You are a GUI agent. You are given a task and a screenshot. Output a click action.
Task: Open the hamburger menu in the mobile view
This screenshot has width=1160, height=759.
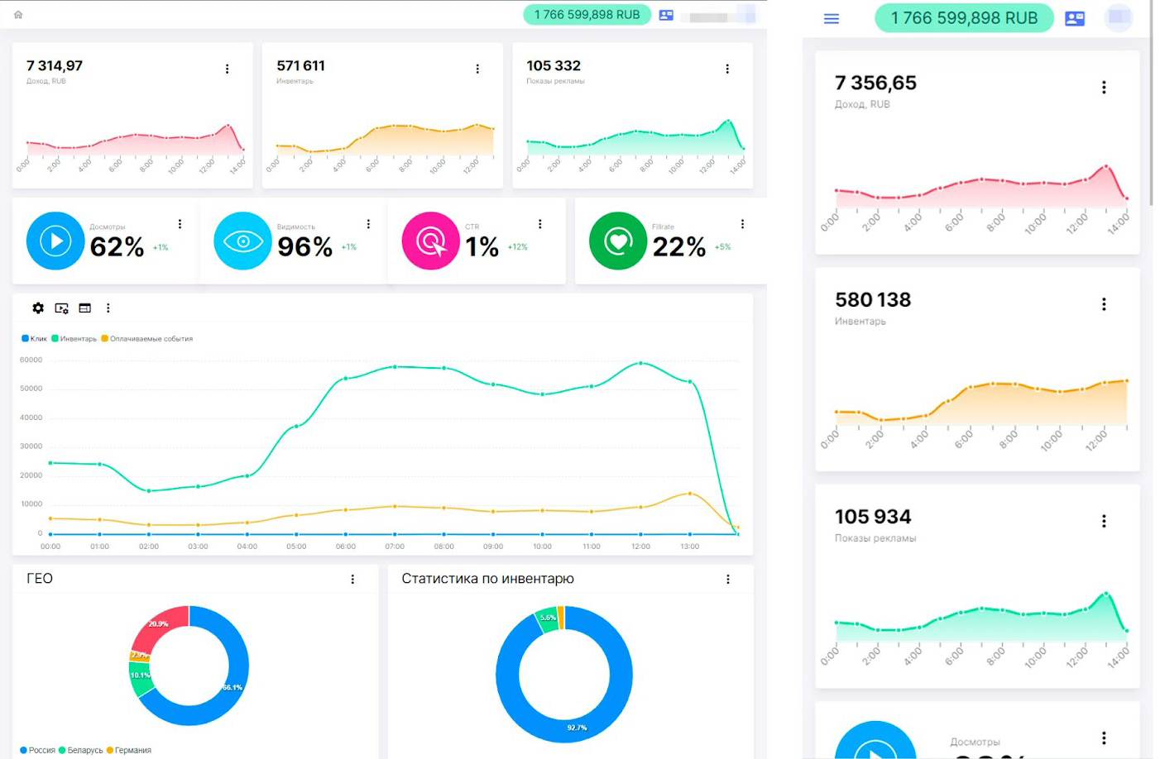pyautogui.click(x=832, y=18)
